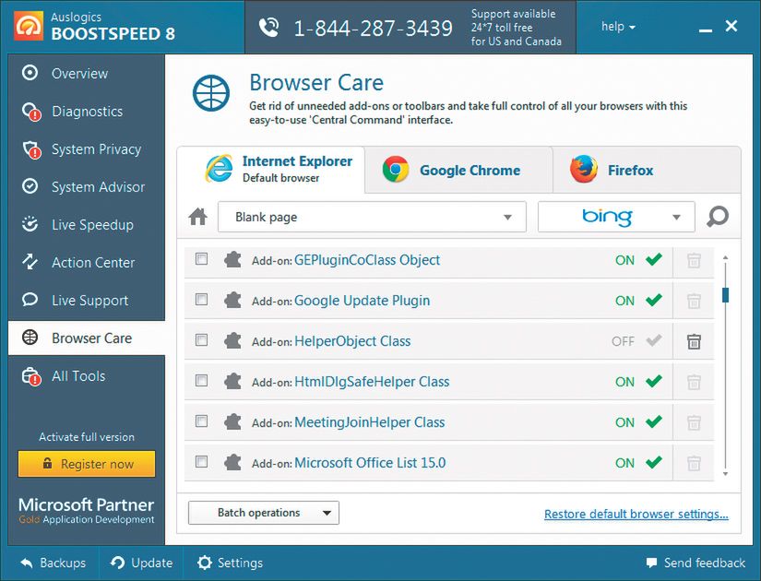This screenshot has width=761, height=581.
Task: Click the Auslogics BoostSpeed logo icon
Action: [29, 26]
